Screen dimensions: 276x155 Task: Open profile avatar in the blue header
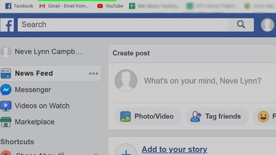tap(268, 25)
